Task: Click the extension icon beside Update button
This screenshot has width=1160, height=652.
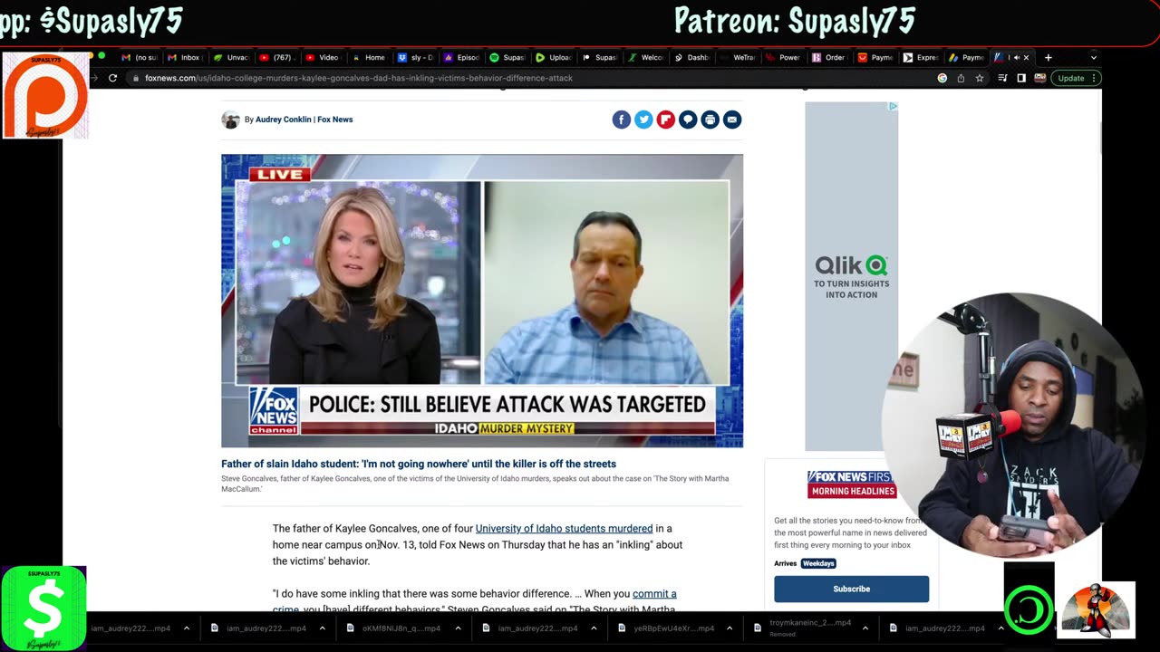Action: point(1039,78)
